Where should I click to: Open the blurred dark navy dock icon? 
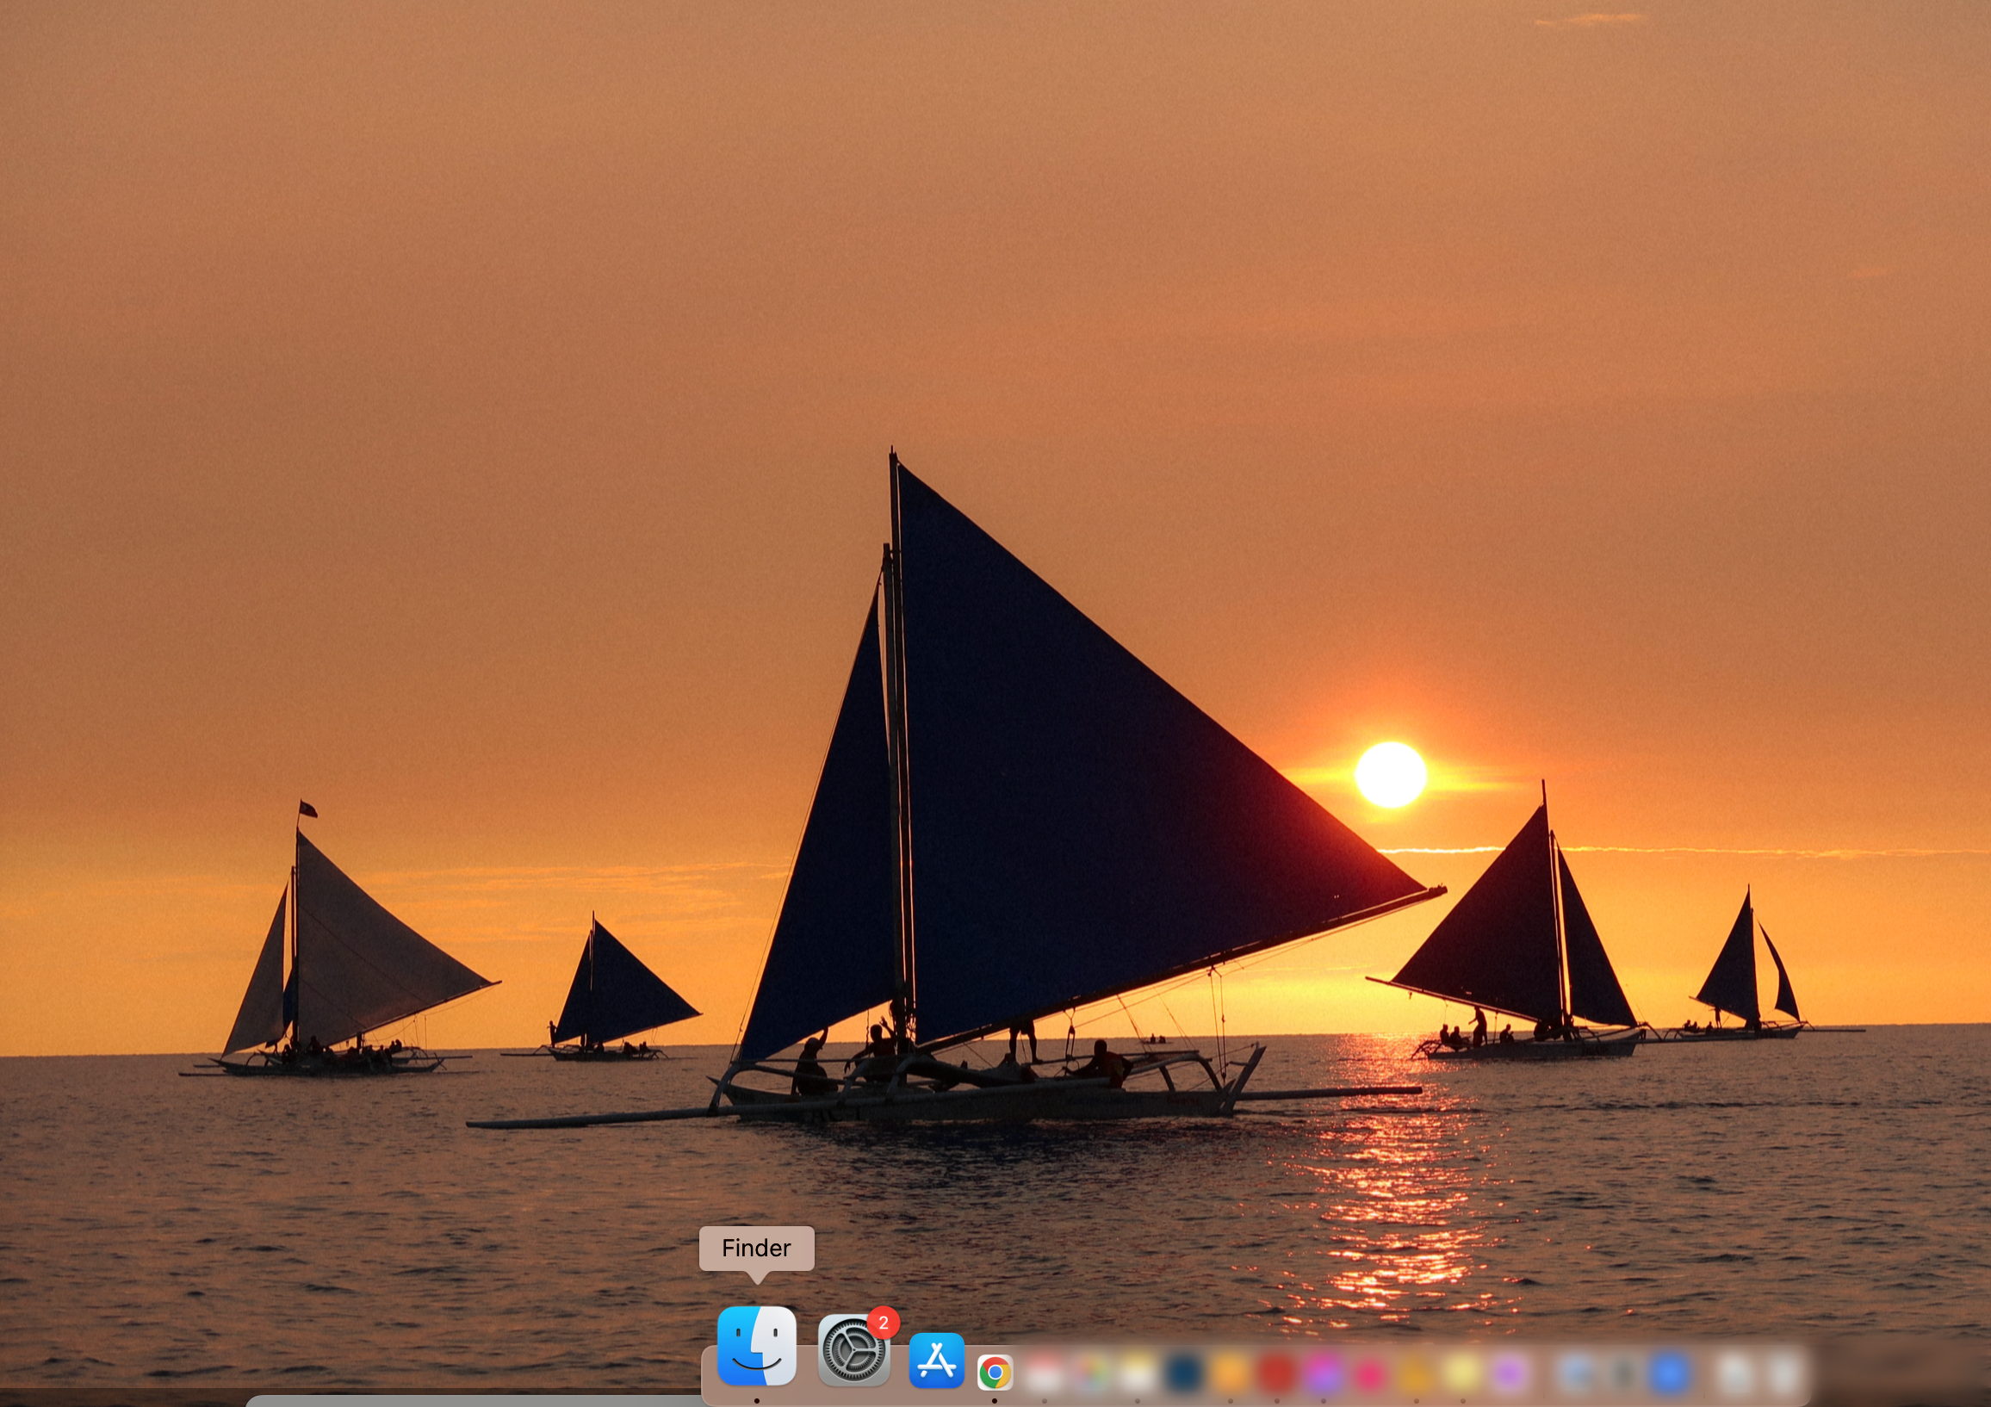click(1183, 1373)
